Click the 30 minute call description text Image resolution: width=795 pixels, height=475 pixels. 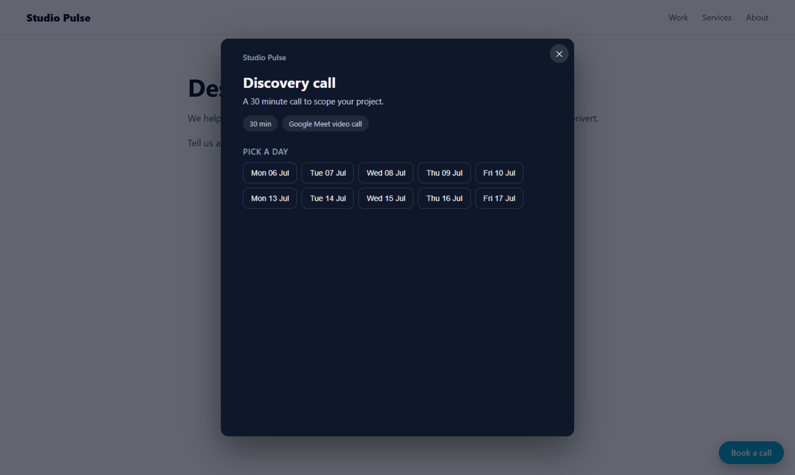click(313, 101)
